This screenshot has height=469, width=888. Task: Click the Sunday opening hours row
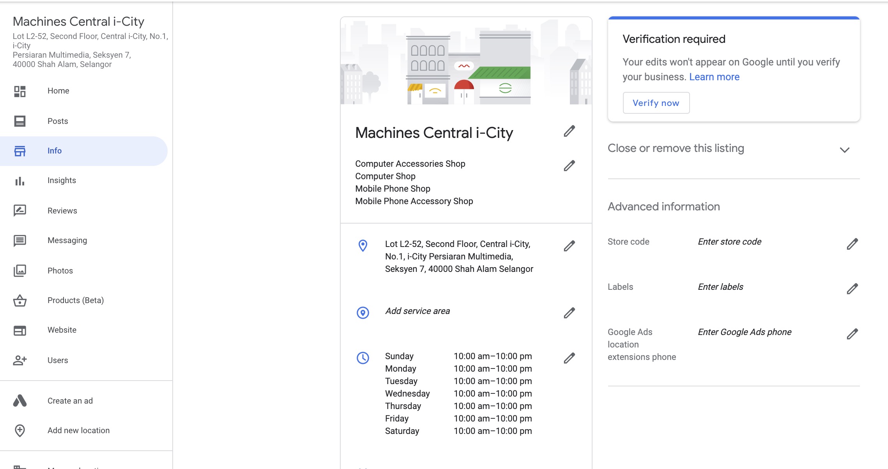pos(458,356)
